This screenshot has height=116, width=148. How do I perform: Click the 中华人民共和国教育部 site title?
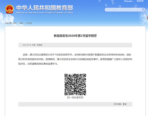point(45,8)
